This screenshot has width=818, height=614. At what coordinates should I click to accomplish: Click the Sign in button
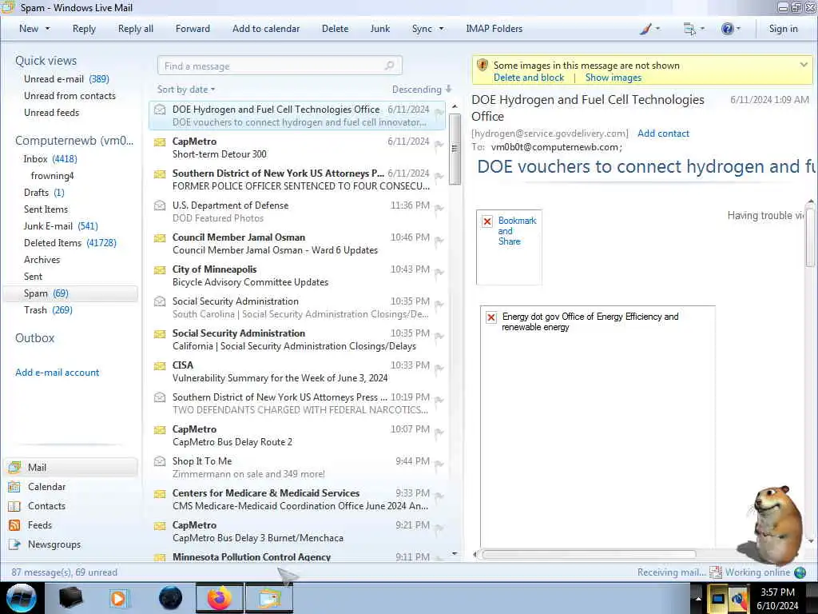pyautogui.click(x=783, y=29)
